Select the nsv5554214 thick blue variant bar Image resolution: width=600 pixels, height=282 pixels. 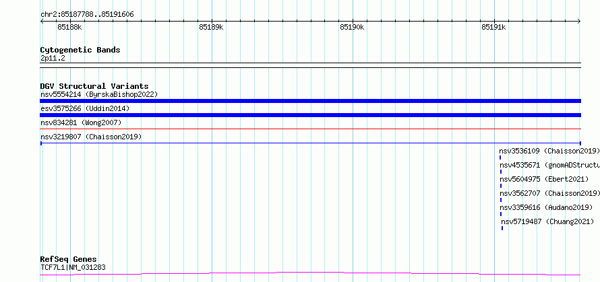(310, 101)
